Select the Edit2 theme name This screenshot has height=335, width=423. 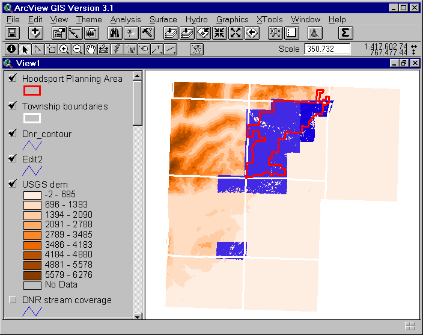[x=32, y=159]
